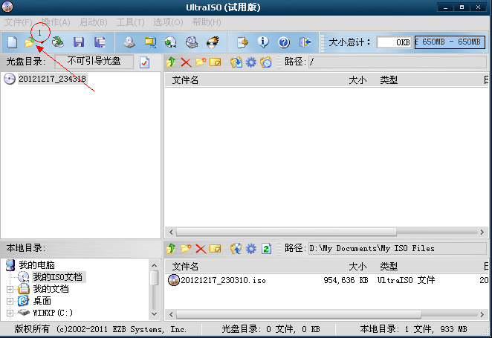The image size is (492, 338).
Task: Click the Mount to virtual drive icon
Action: (x=192, y=42)
